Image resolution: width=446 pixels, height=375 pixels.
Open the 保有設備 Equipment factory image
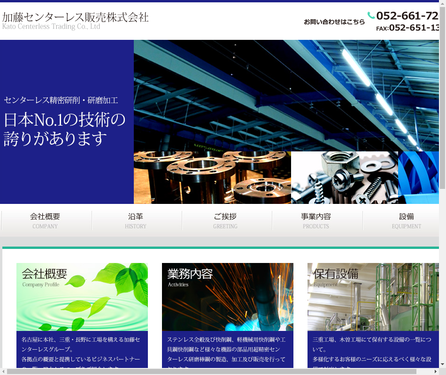pyautogui.click(x=373, y=297)
